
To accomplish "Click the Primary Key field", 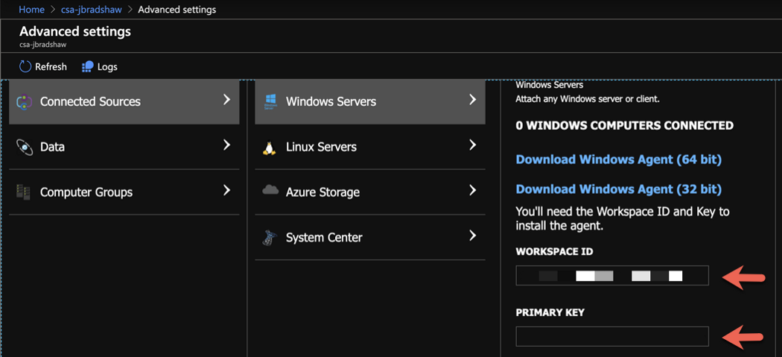I will coord(611,336).
